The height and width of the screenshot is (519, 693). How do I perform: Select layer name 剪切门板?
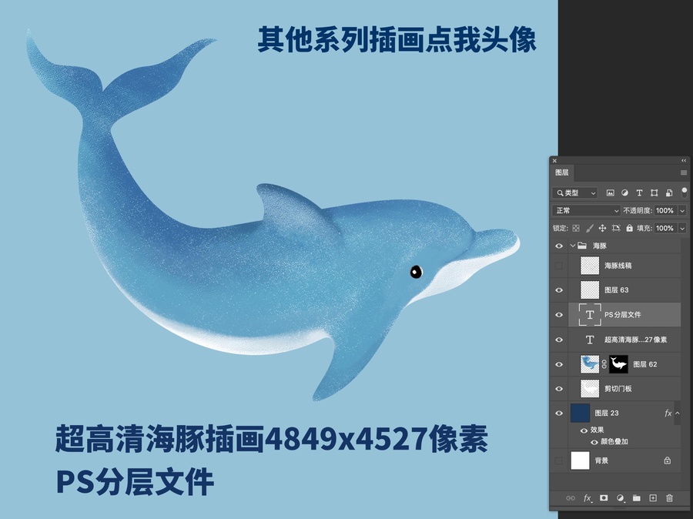pyautogui.click(x=618, y=389)
